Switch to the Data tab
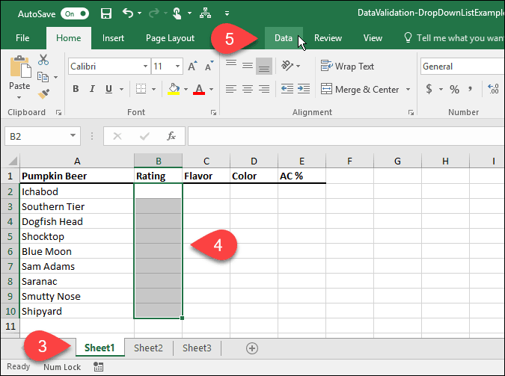 (x=284, y=38)
